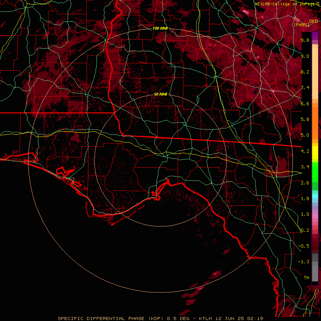
Task: Click the -0.5 value on color scale
Action: pyautogui.click(x=304, y=246)
